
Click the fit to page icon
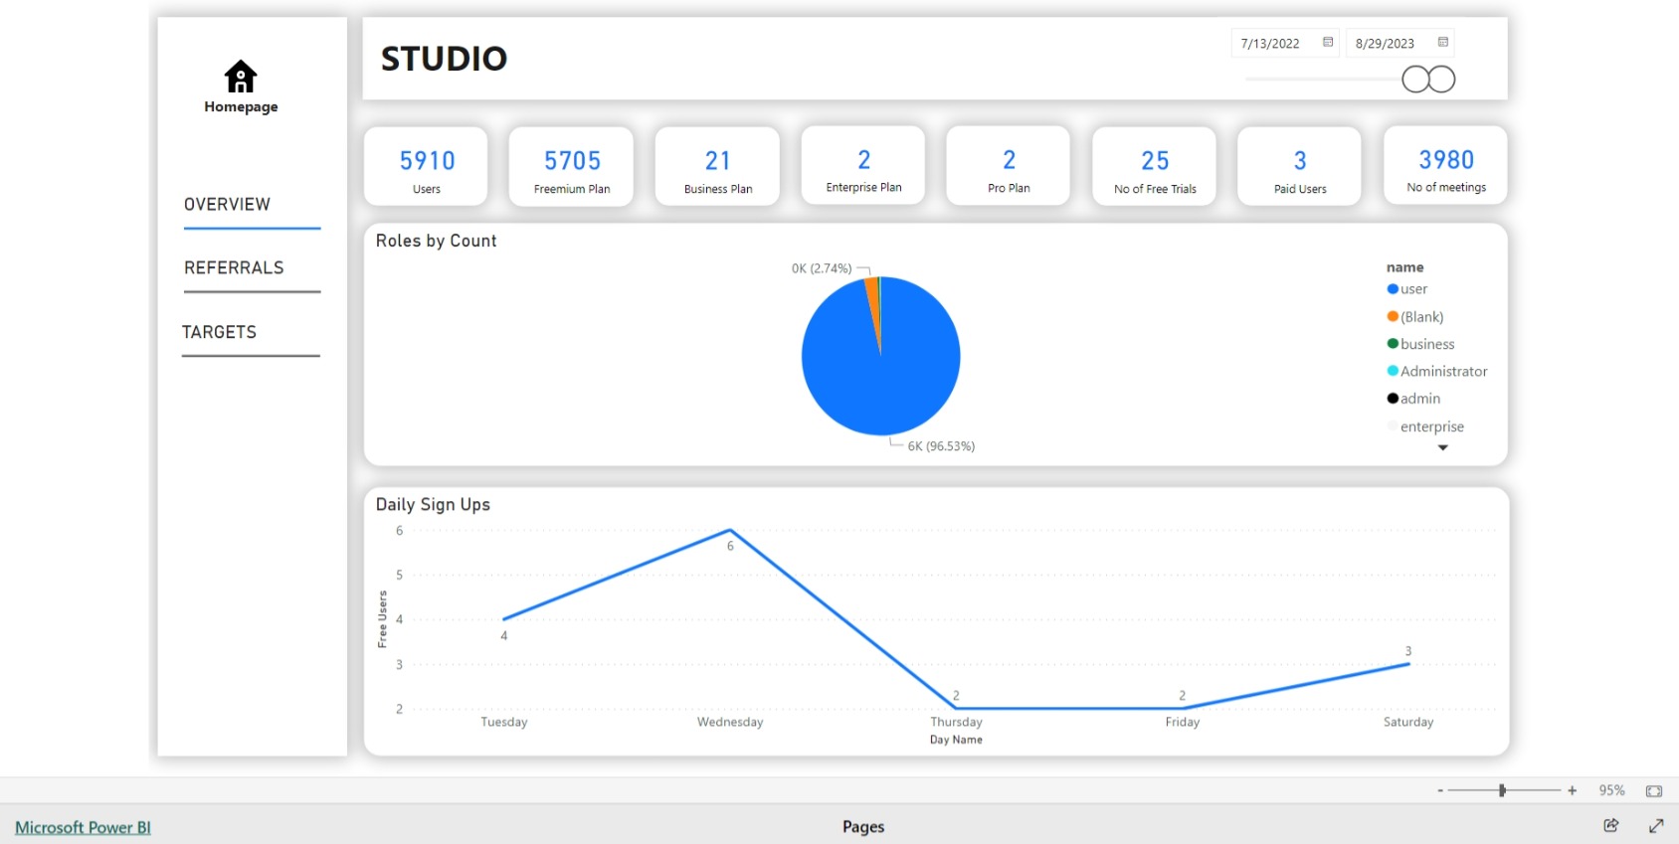[1654, 791]
